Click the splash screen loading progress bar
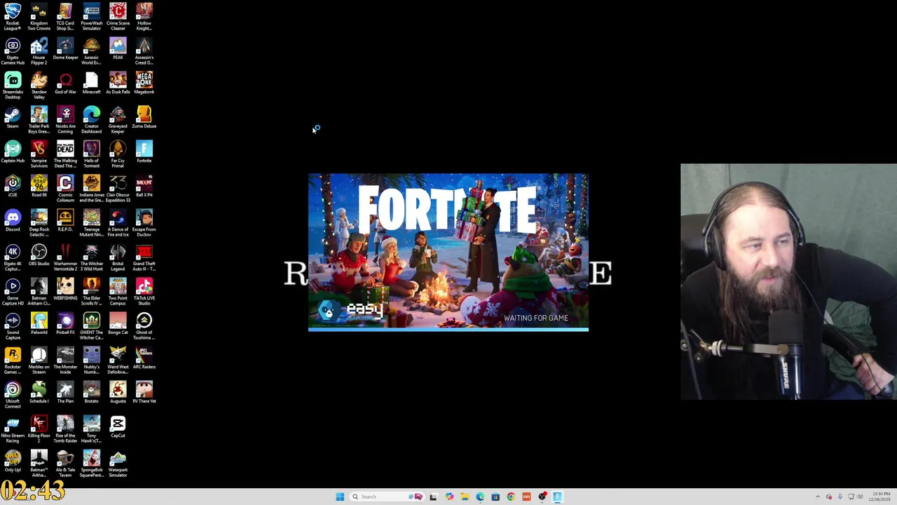The height and width of the screenshot is (505, 897). click(448, 329)
